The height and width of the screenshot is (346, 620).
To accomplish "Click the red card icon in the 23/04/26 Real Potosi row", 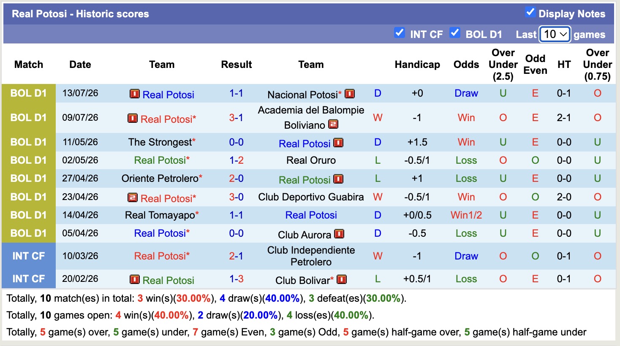I will pos(133,197).
